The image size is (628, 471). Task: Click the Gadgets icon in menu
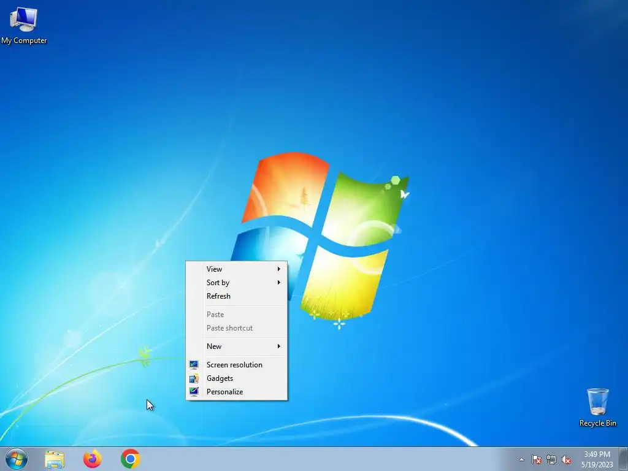(194, 378)
